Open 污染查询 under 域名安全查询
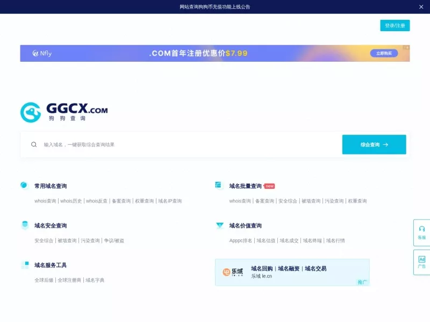 click(90, 240)
